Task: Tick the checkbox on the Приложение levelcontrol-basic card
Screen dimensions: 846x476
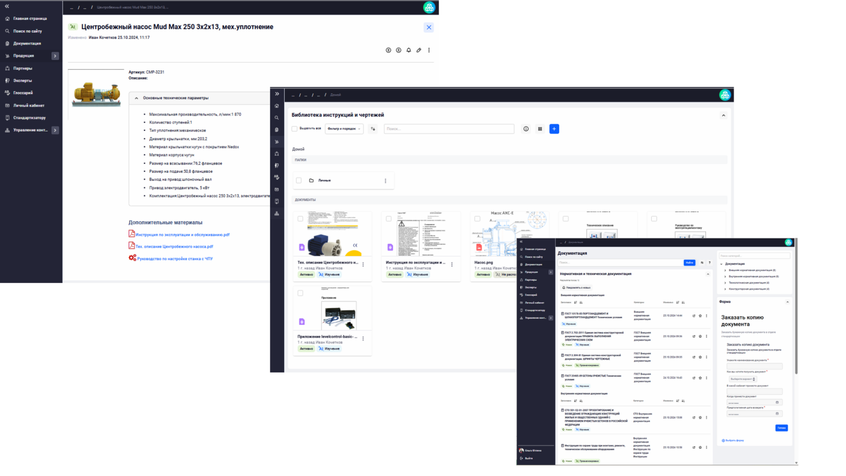Action: [300, 293]
